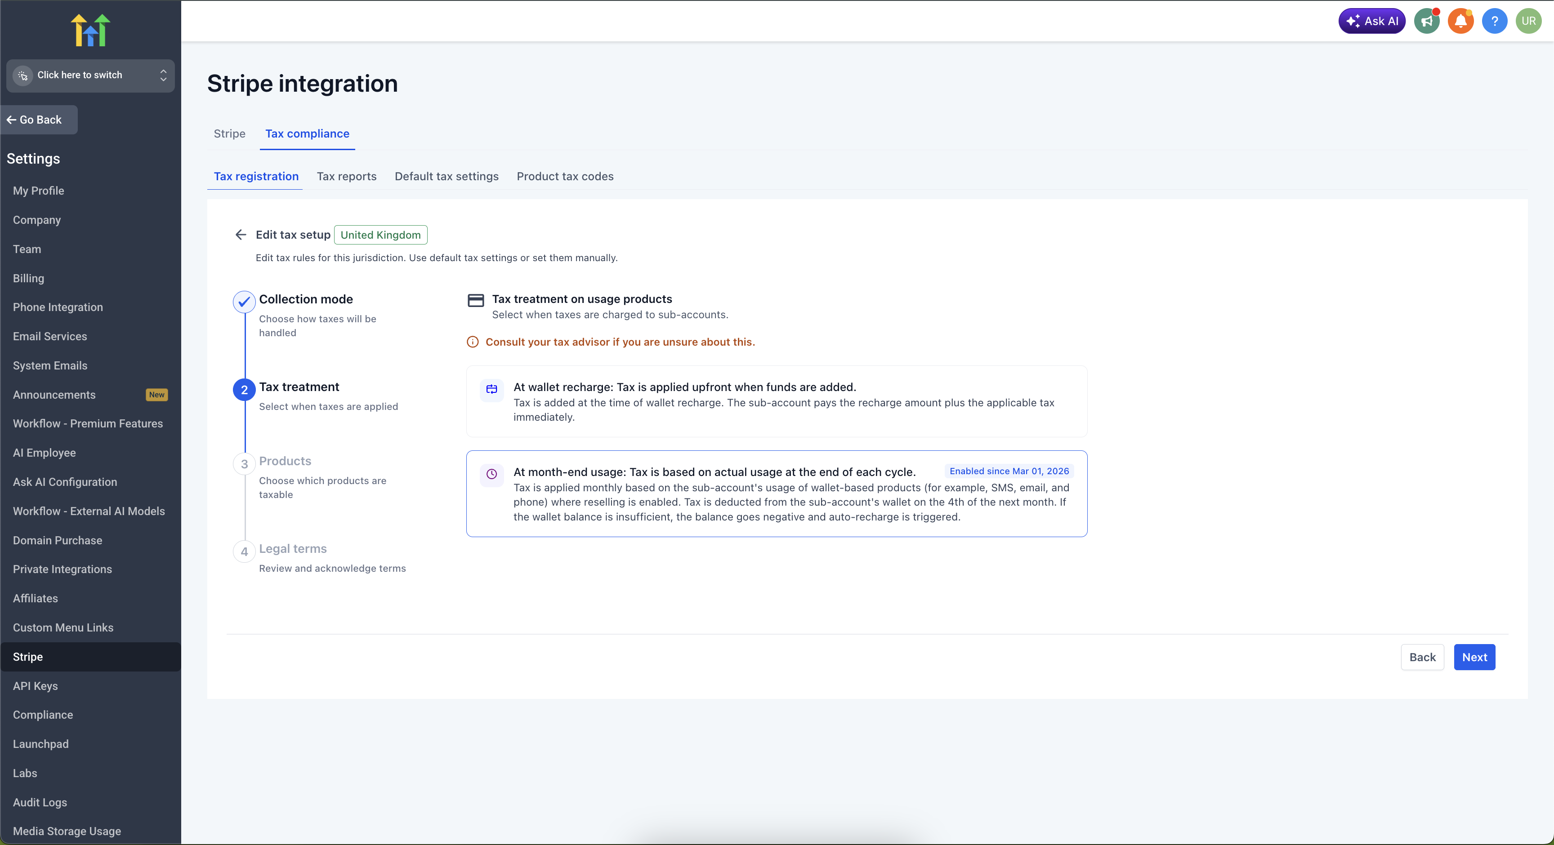Expand the Click here to switch account selector
This screenshot has width=1554, height=845.
point(90,76)
